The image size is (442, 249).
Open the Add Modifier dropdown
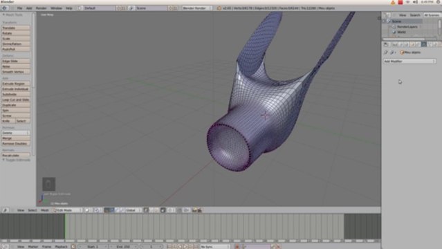[x=409, y=61]
